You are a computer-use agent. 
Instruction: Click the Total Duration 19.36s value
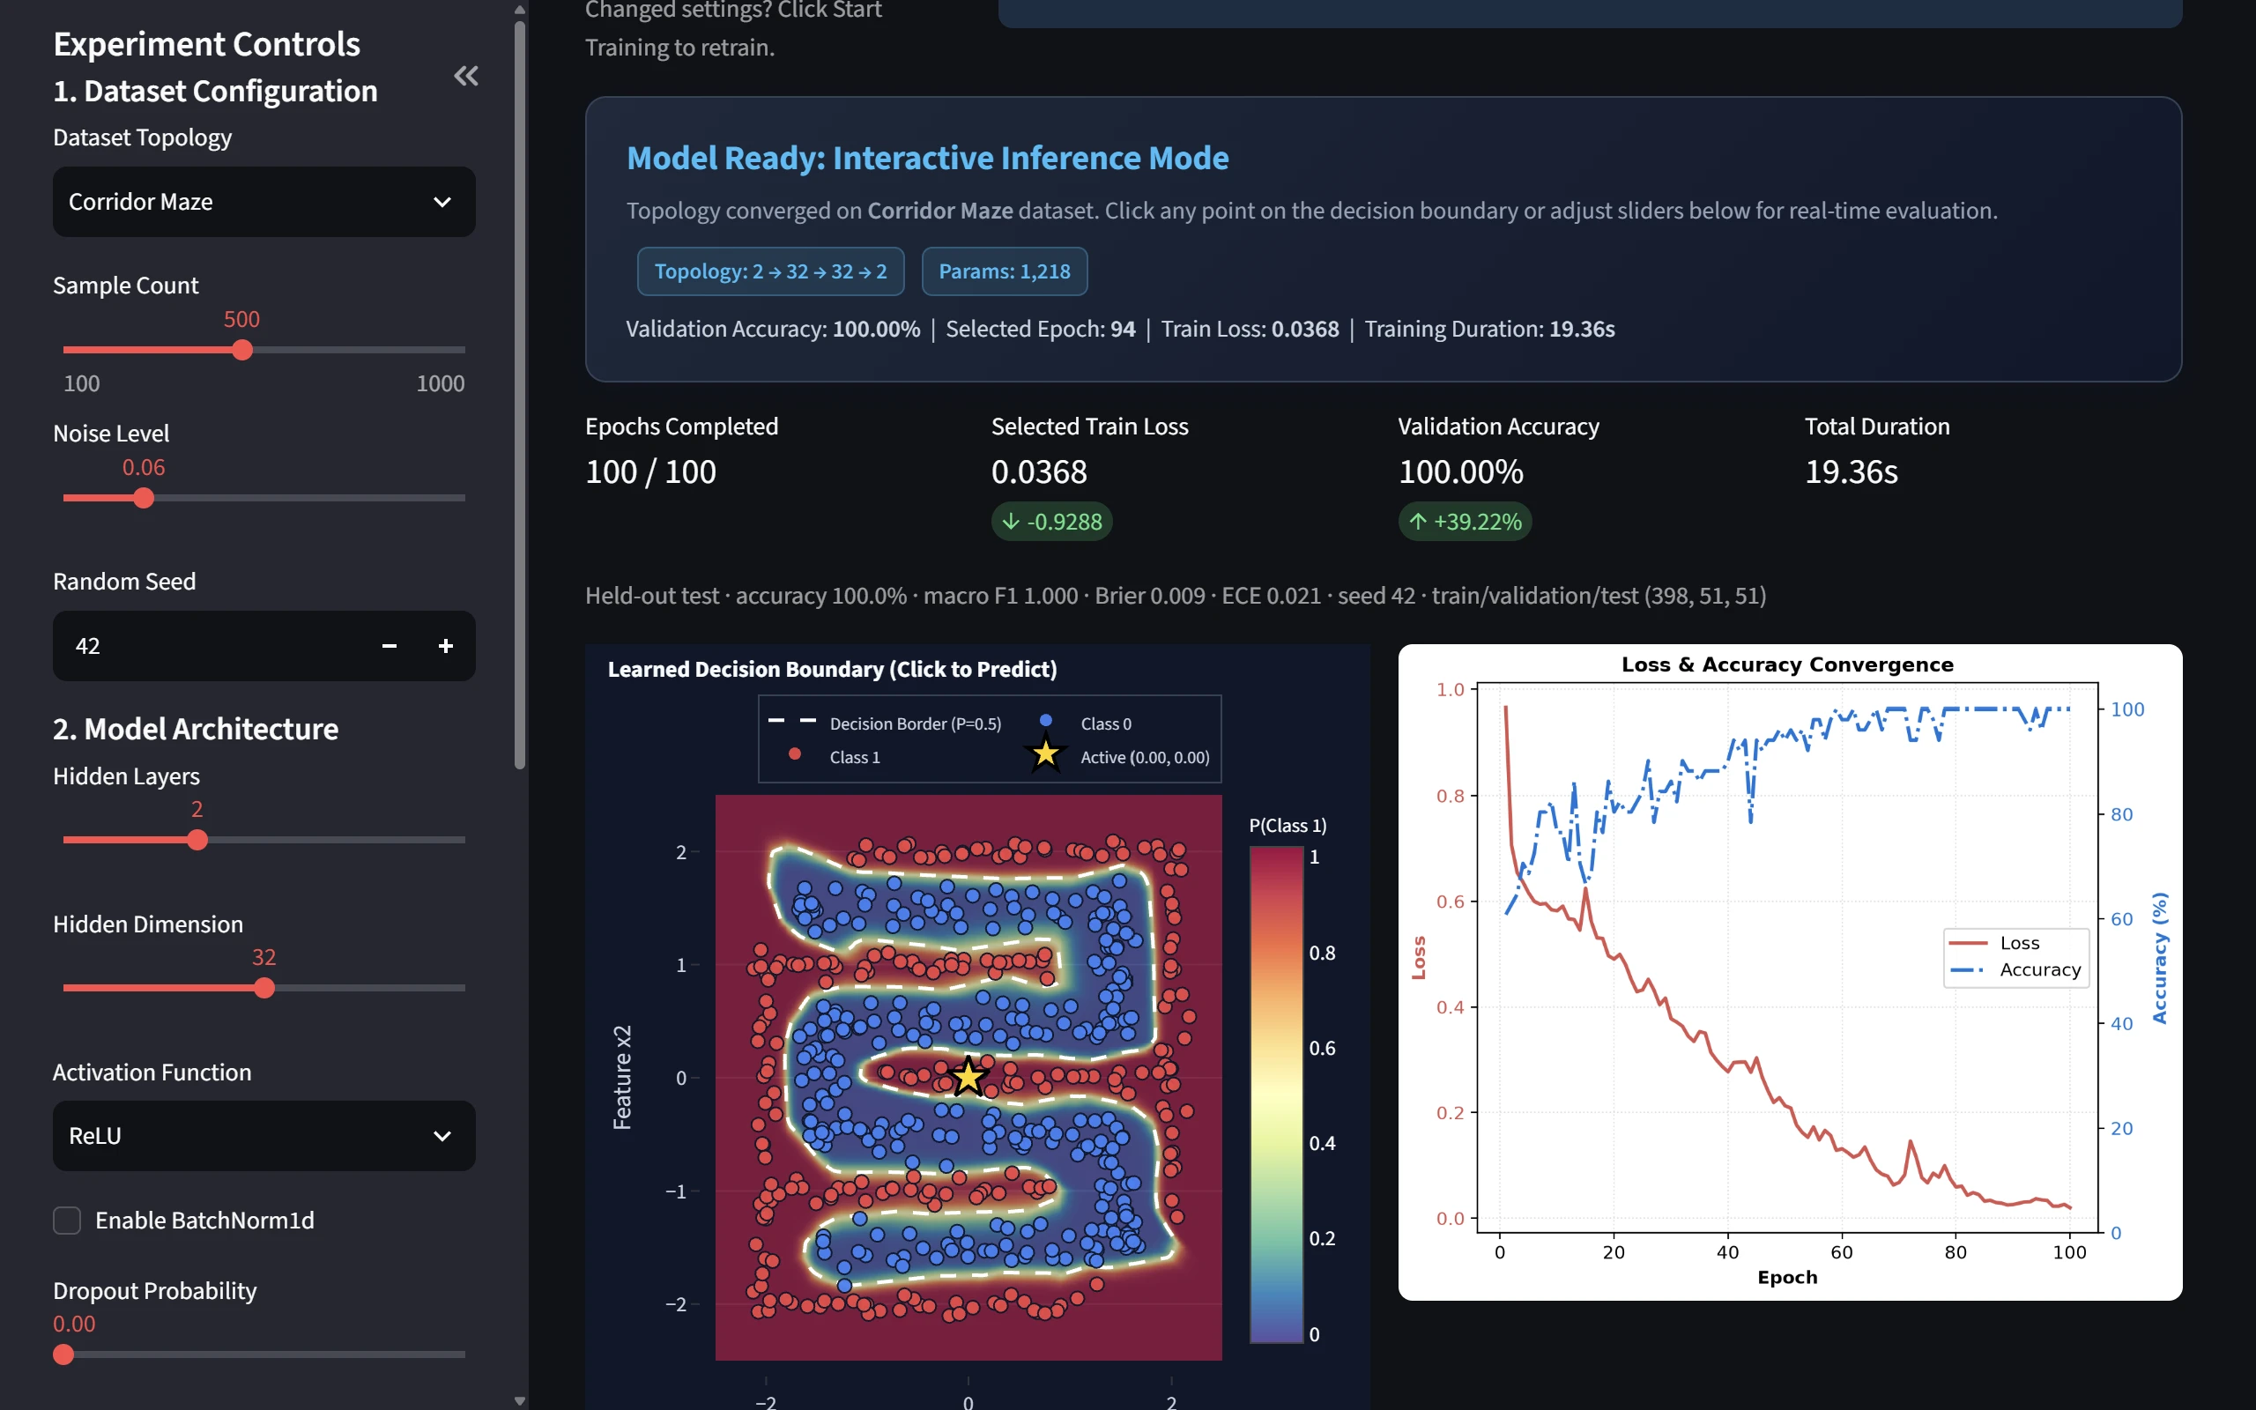click(1851, 471)
